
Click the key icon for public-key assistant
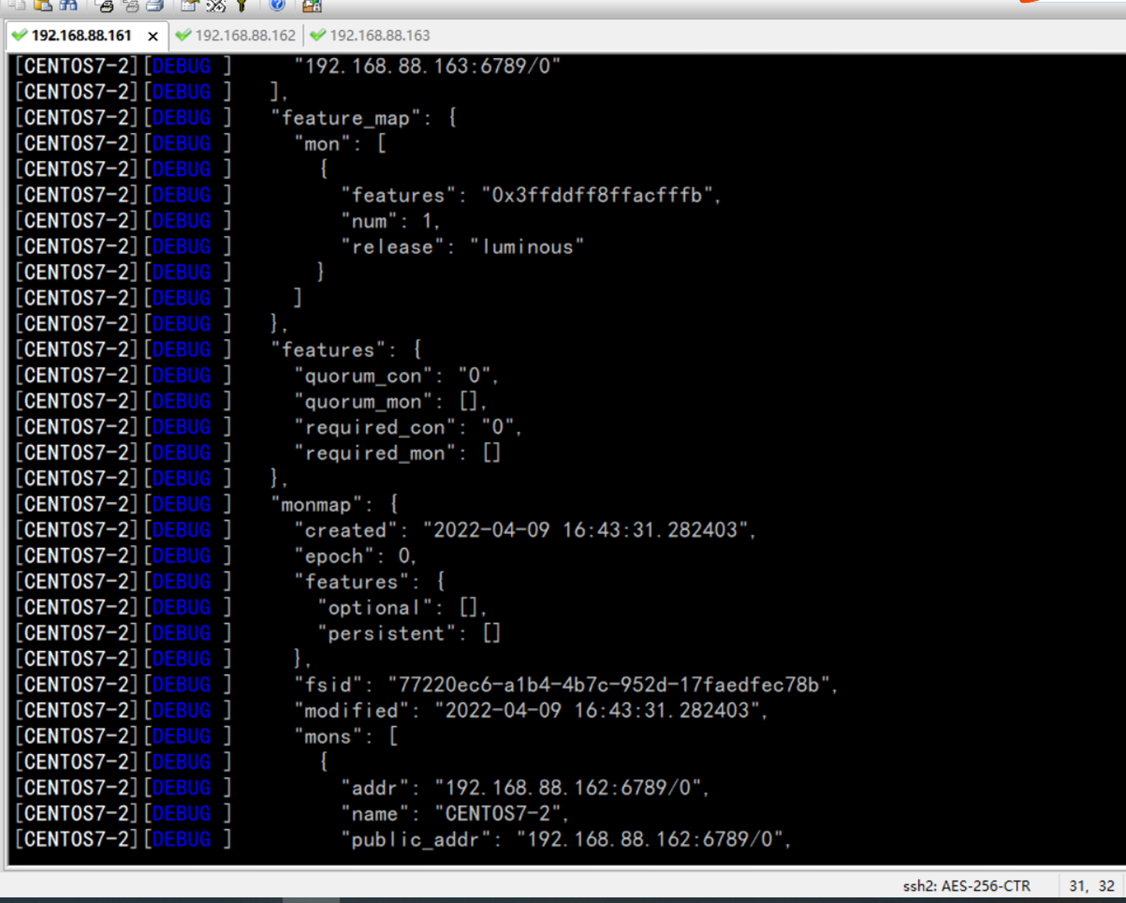(x=242, y=5)
